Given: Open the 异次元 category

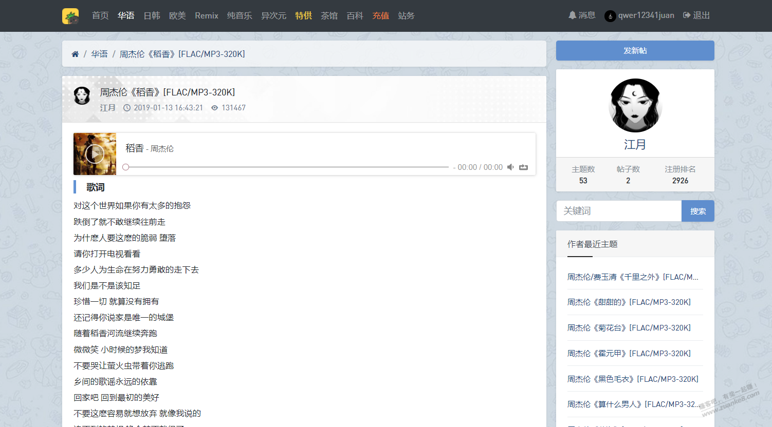Looking at the screenshot, I should 273,16.
